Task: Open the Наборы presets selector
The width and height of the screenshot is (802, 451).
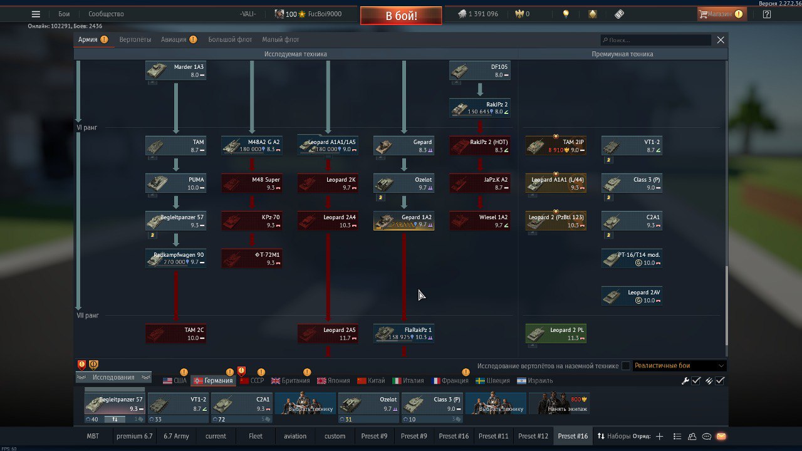Action: (613, 436)
